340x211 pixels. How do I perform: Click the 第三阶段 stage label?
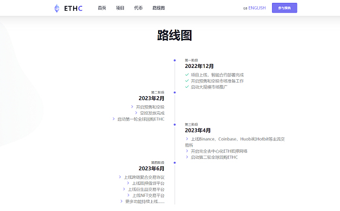[x=192, y=124]
